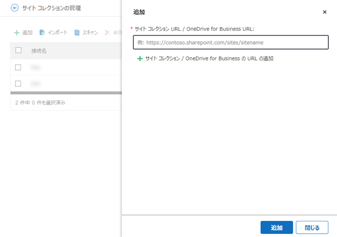Click the サイト コレクション / OneDrive URL の追加 link

[209, 58]
